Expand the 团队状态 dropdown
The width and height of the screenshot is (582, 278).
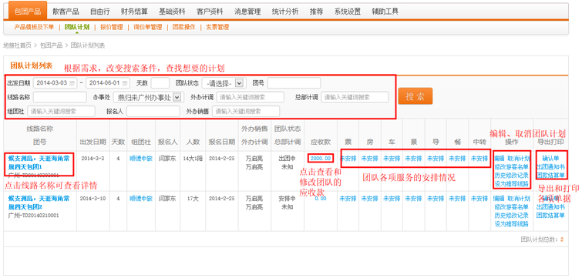click(240, 83)
